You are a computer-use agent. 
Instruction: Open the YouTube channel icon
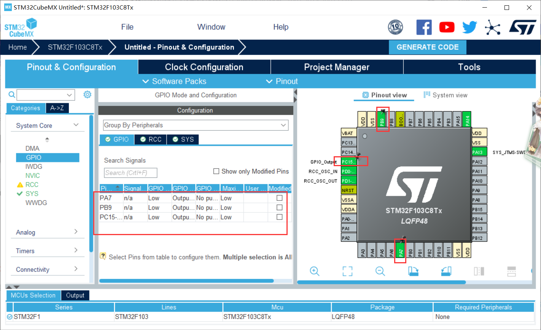coord(447,27)
